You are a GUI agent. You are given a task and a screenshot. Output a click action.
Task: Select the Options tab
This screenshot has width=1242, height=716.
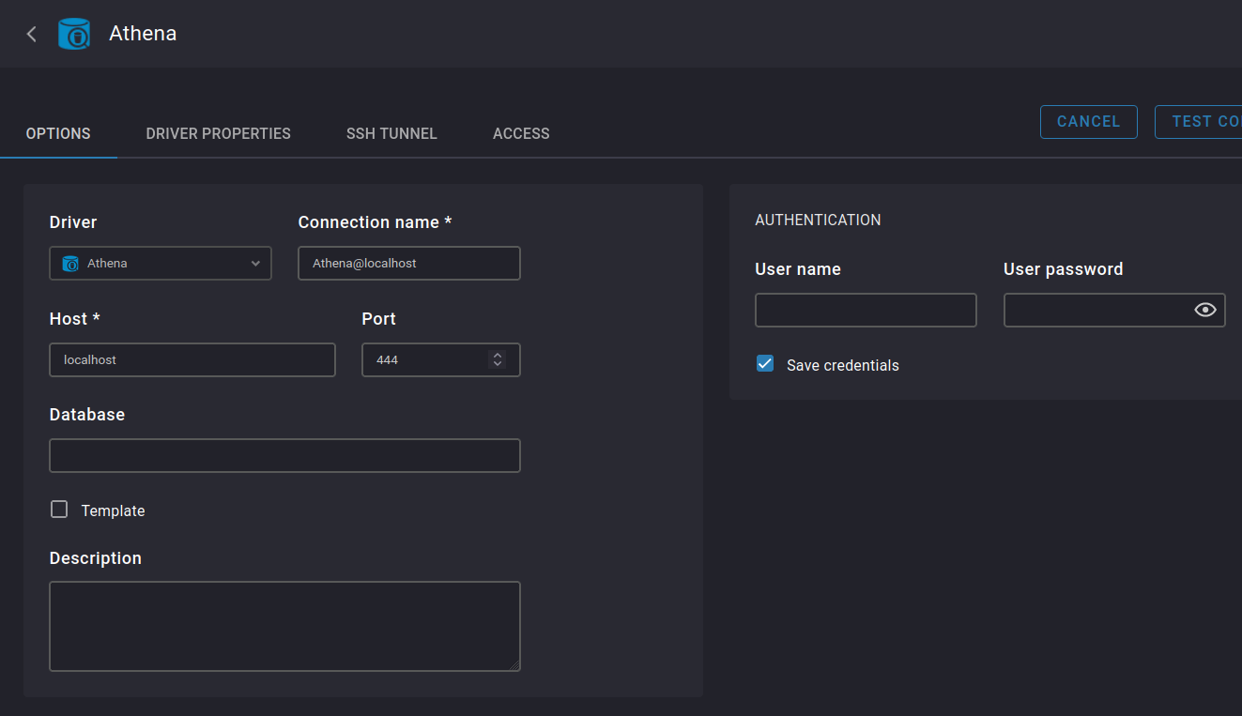pyautogui.click(x=58, y=133)
